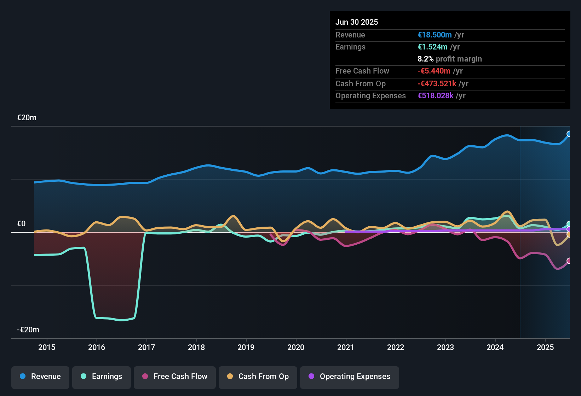Click the purple Operating Expenses legend dot
The width and height of the screenshot is (581, 396).
coord(311,377)
